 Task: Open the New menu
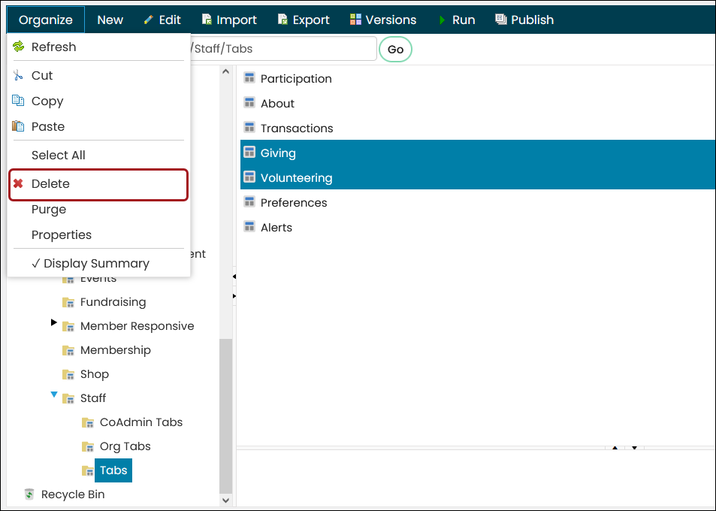pyautogui.click(x=110, y=20)
